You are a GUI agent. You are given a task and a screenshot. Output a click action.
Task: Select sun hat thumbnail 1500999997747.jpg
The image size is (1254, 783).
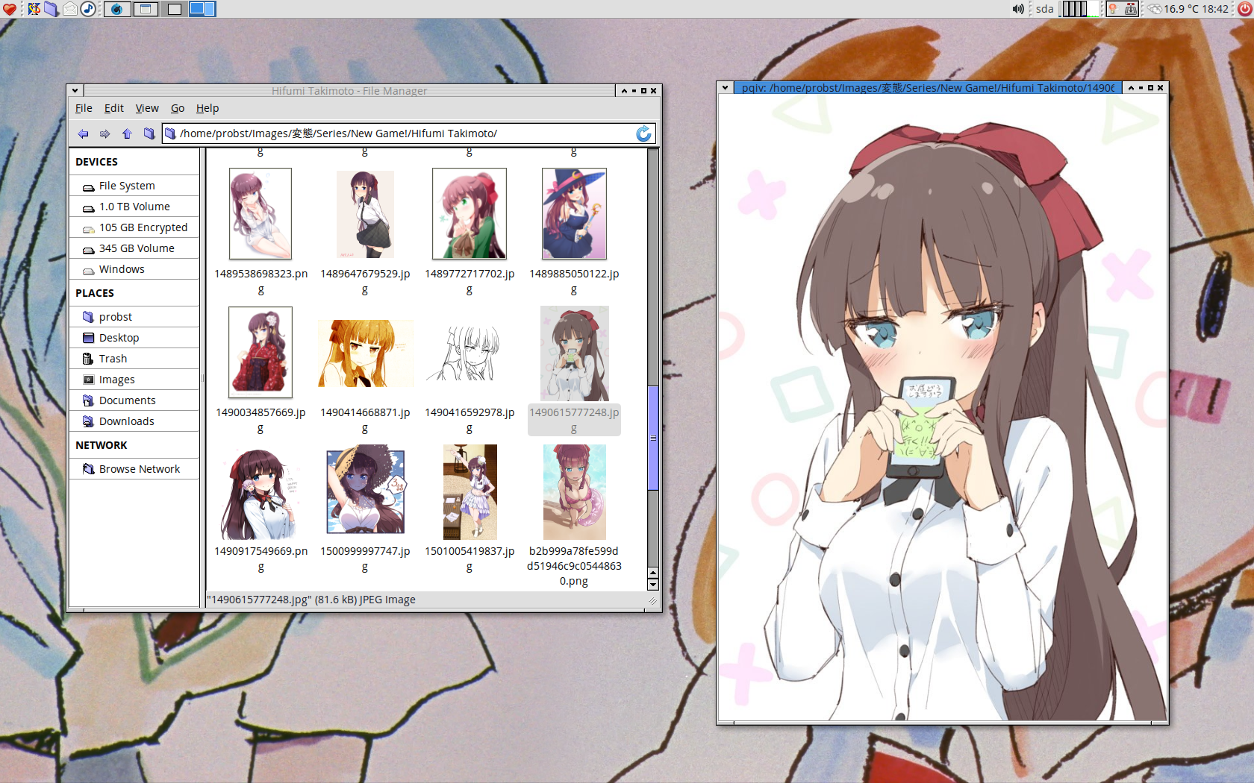point(365,489)
